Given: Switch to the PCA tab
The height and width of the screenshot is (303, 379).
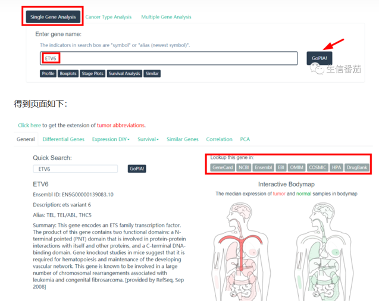Looking at the screenshot, I should coord(245,139).
